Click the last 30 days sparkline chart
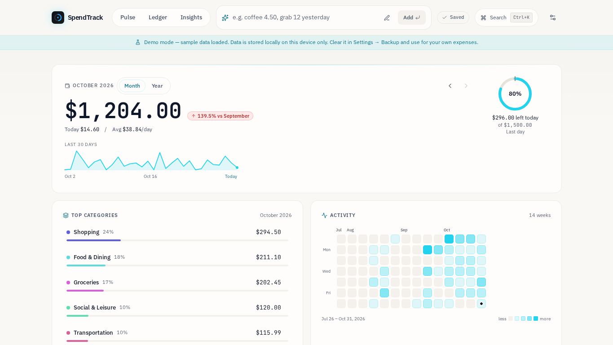The height and width of the screenshot is (345, 613). click(151, 160)
